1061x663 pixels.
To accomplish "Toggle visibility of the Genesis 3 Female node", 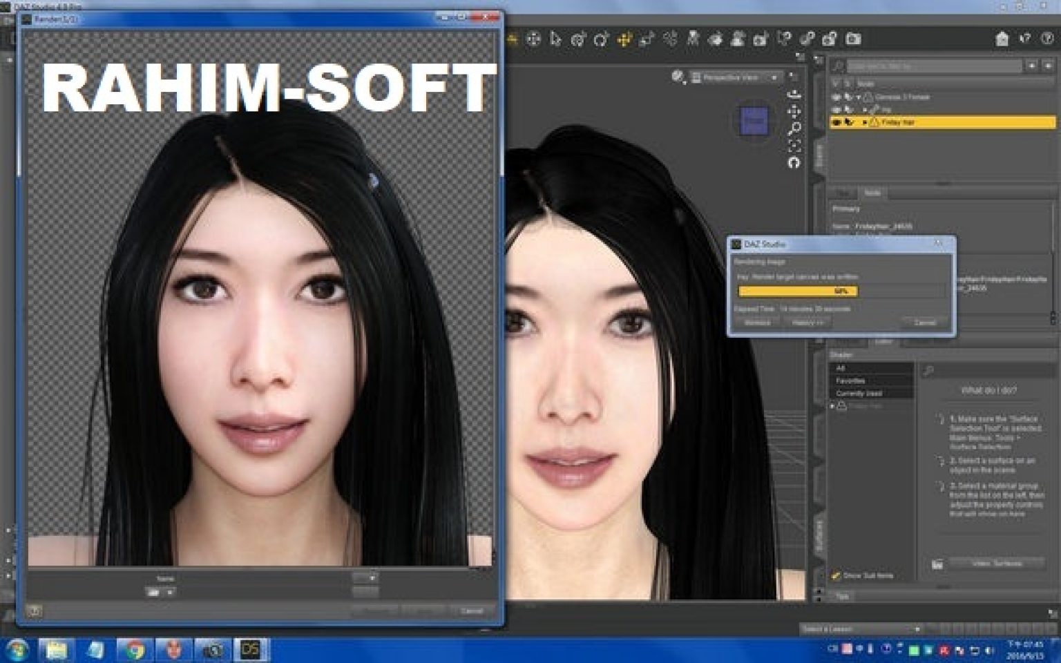I will click(x=837, y=97).
